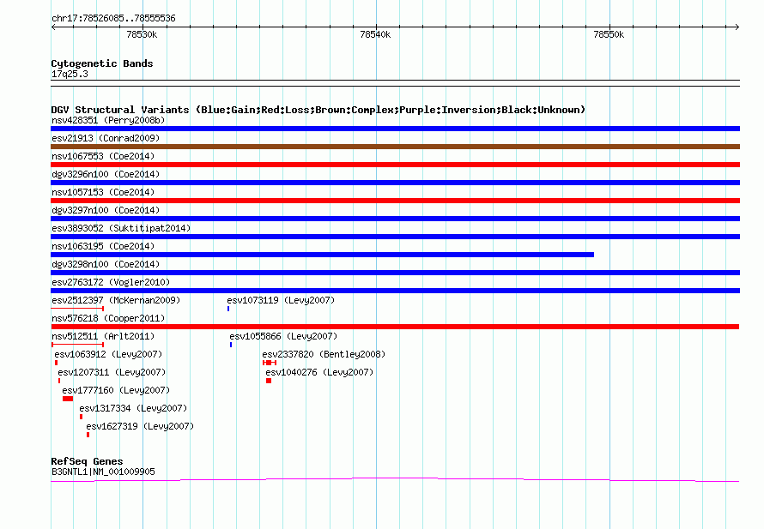Select the brown esv21913 complex variant bar
Image resolution: width=764 pixels, height=529 pixels.
coord(395,147)
